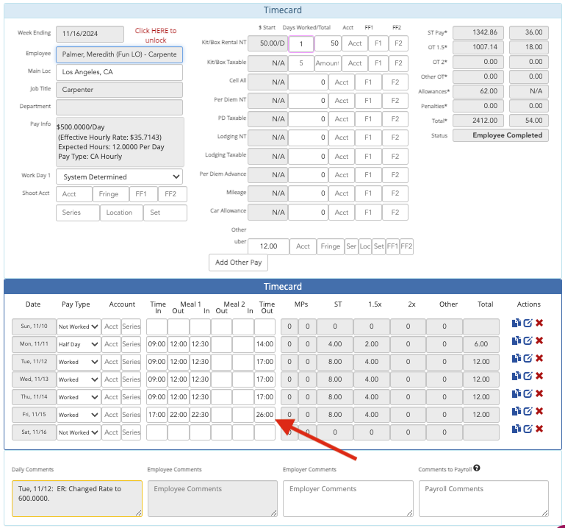The width and height of the screenshot is (565, 528).
Task: Click the Kit/Box Taxable Amount field
Action: point(328,63)
